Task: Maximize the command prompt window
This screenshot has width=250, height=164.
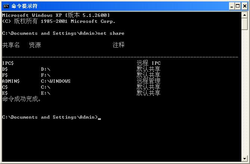Action: click(x=238, y=6)
